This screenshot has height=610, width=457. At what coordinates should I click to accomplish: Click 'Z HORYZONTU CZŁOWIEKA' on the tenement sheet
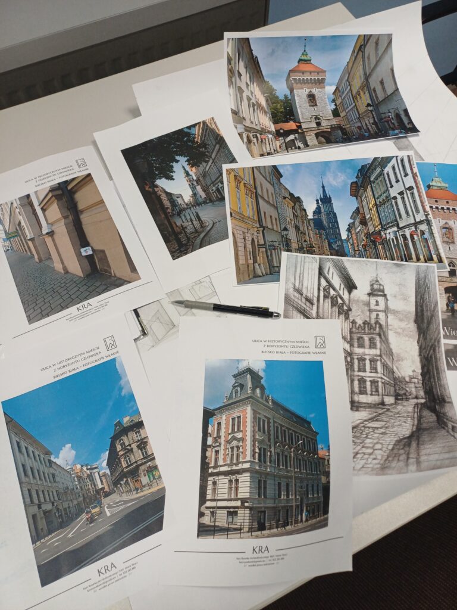[286, 346]
